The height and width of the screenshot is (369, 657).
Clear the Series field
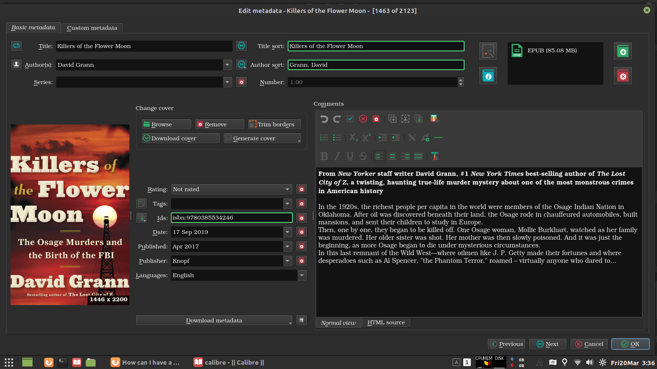[x=241, y=82]
